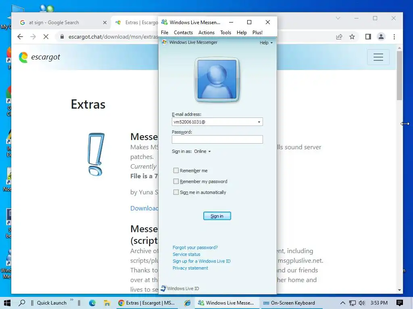Click the escargot logo on the webpage
413x309 pixels.
40,57
